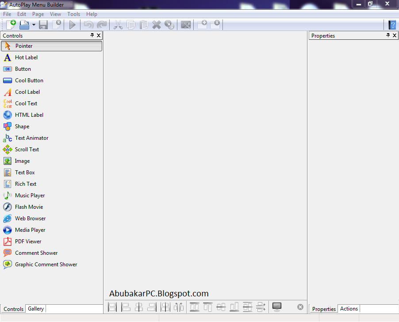Run the project preview with the Play icon

click(x=72, y=25)
